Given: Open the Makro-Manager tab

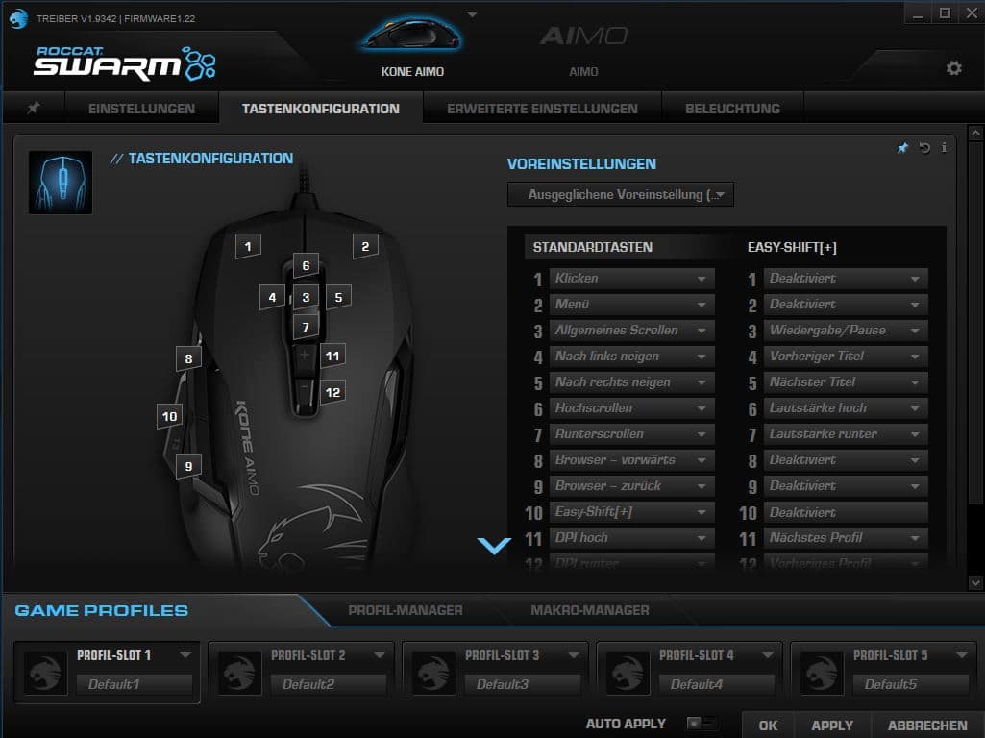Looking at the screenshot, I should (589, 610).
